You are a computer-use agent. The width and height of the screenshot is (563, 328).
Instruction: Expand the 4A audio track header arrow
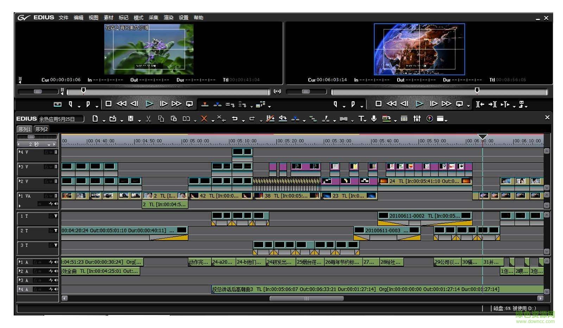tap(19, 289)
